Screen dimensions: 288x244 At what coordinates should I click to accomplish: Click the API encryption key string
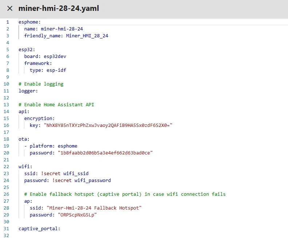107,125
